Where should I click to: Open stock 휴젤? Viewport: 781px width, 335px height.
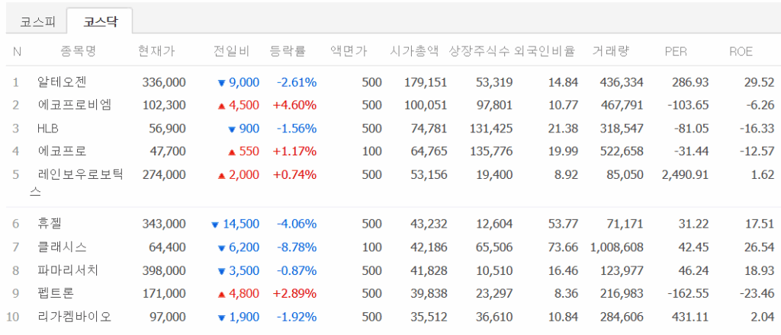coord(50,224)
